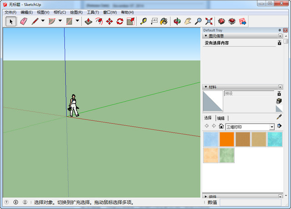Viewport: 291px width, 209px height.
Task: Open the 编辑(E) menu
Action: pos(27,12)
